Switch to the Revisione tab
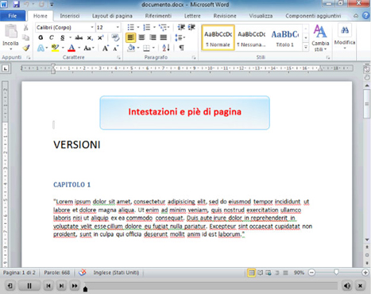The height and width of the screenshot is (294, 371). 225,16
